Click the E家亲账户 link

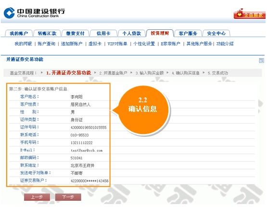(x=170, y=44)
